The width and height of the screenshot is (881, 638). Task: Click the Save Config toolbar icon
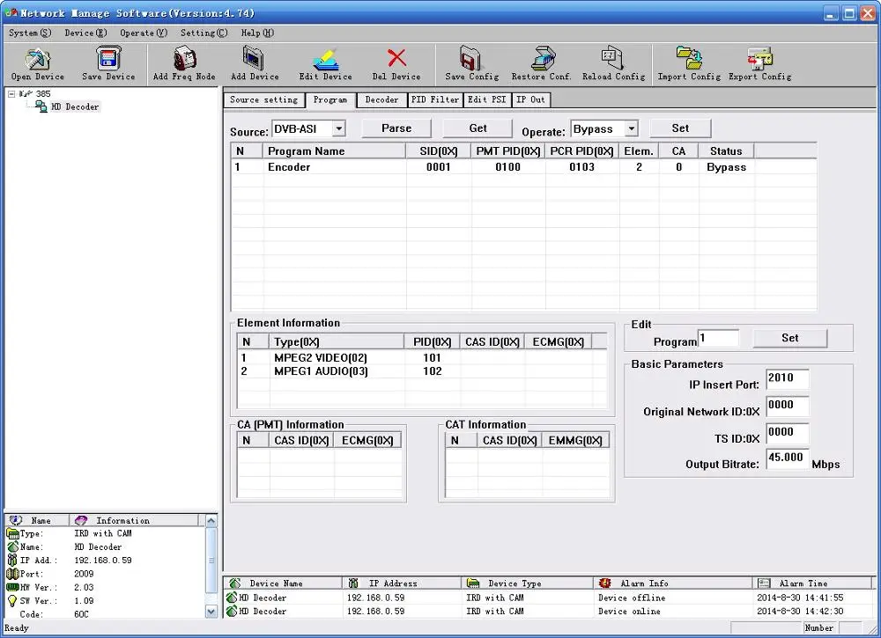click(471, 63)
